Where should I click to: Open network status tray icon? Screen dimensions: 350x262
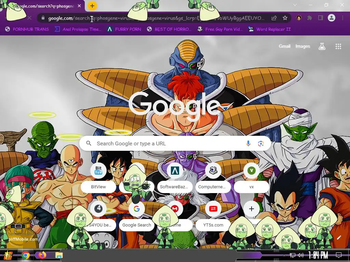coord(292,255)
